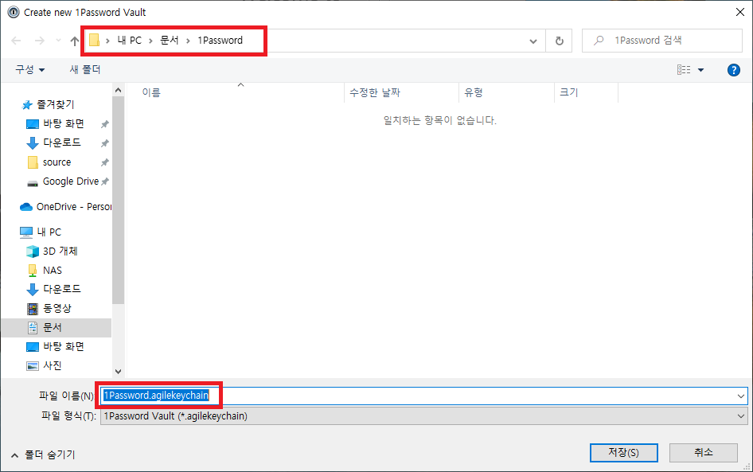The width and height of the screenshot is (753, 472).
Task: Click the 동영상 film icon
Action: (32, 309)
